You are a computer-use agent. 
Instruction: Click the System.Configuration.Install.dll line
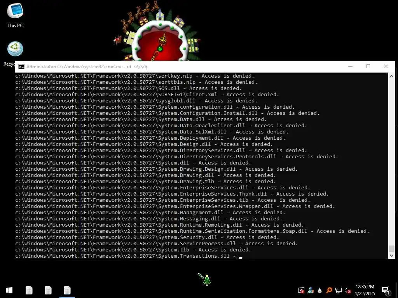click(x=167, y=113)
